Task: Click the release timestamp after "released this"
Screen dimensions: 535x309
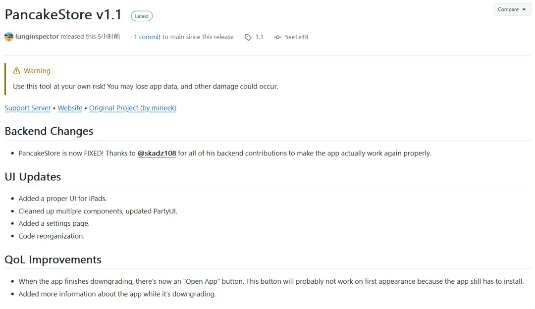Action: point(109,37)
